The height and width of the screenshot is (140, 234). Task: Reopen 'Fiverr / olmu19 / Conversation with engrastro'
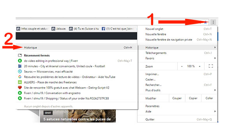[x=77, y=93]
